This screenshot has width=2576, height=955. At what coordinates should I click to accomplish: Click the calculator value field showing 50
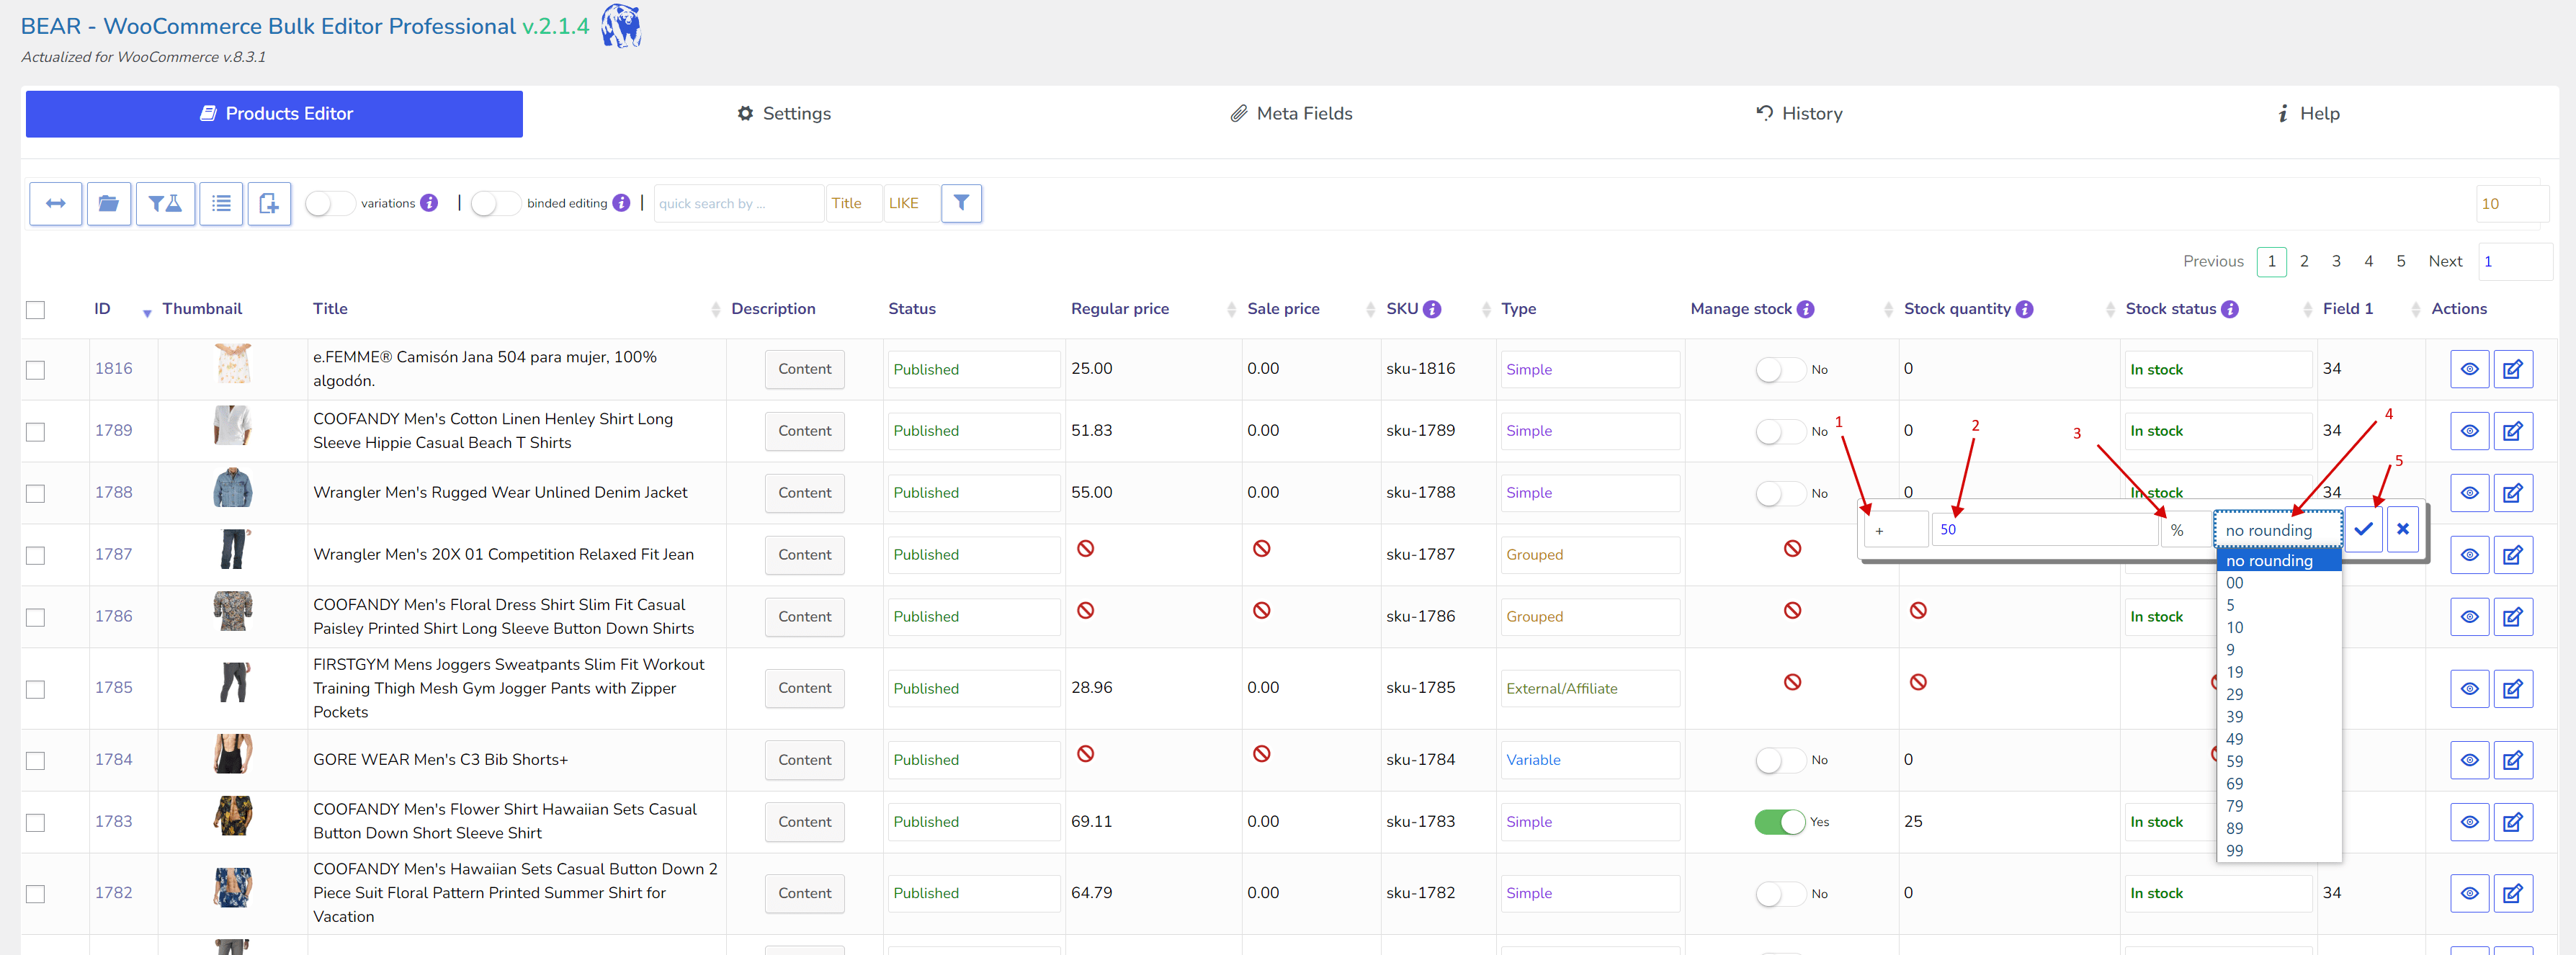(2044, 529)
